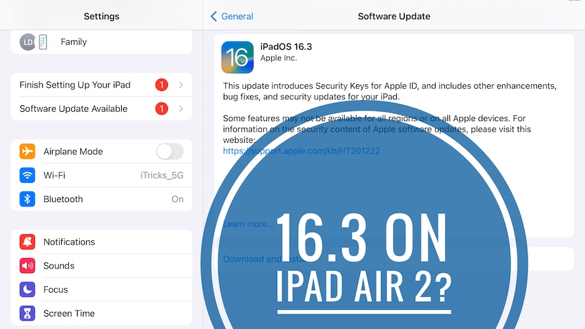
Task: Tap the Software Update Available badge
Action: (161, 109)
